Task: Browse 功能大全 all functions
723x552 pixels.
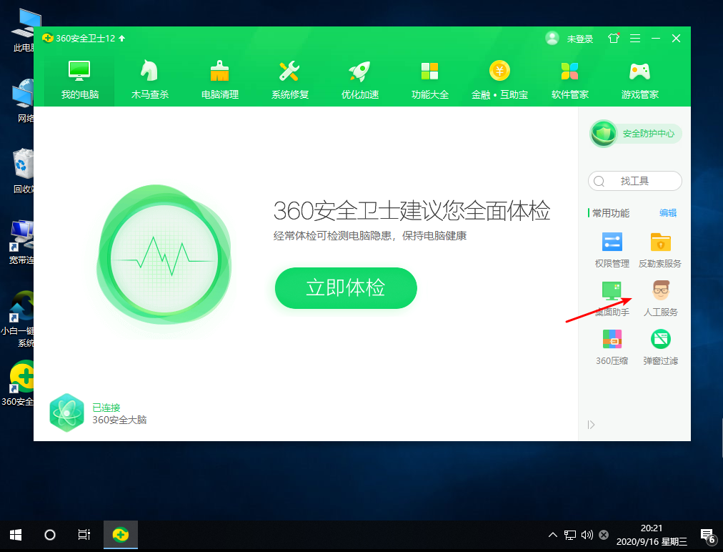Action: (x=429, y=79)
